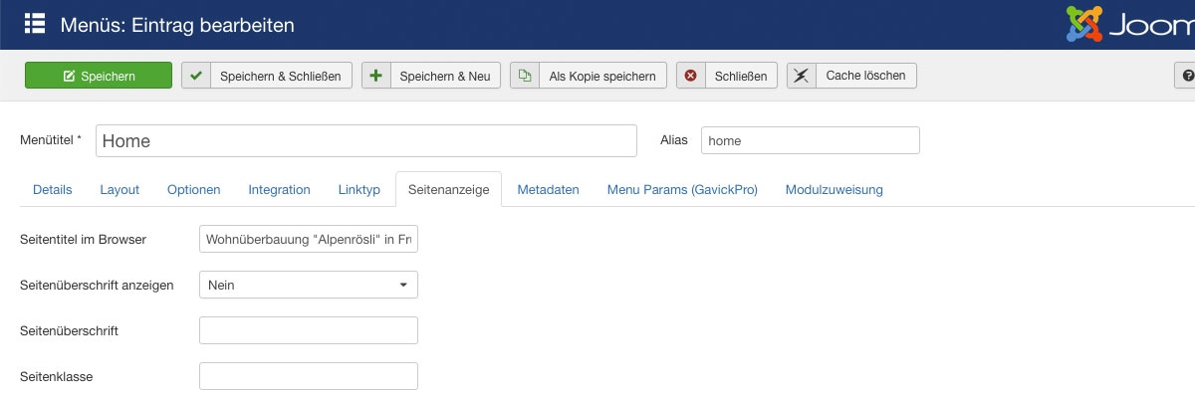Click the Seitenklasse label
This screenshot has height=398, width=1195.
click(56, 376)
